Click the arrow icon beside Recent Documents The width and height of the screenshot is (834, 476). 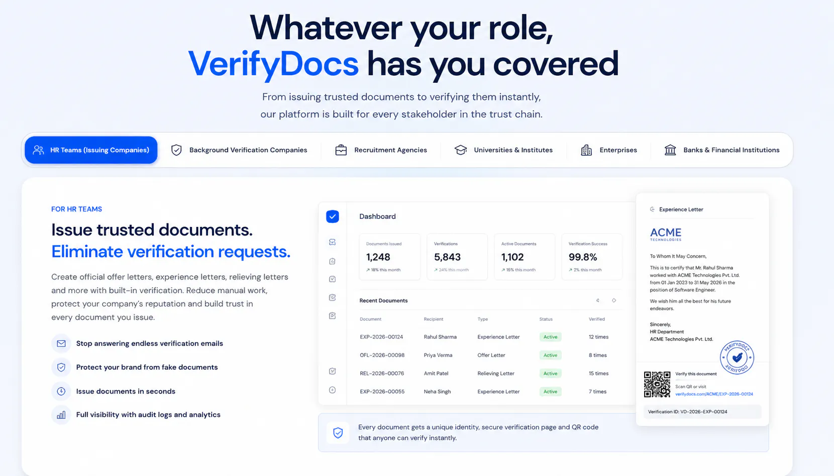coord(598,300)
